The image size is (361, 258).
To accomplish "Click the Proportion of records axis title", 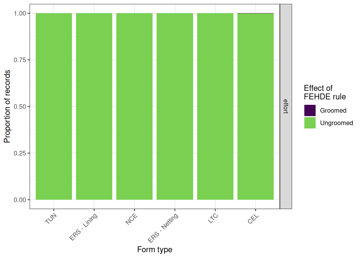I will click(7, 106).
